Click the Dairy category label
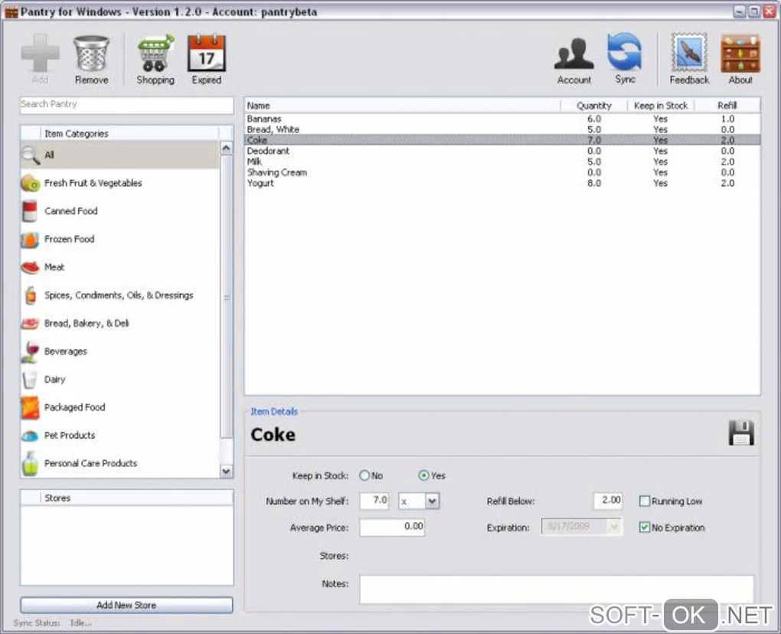This screenshot has height=634, width=781. (x=55, y=380)
